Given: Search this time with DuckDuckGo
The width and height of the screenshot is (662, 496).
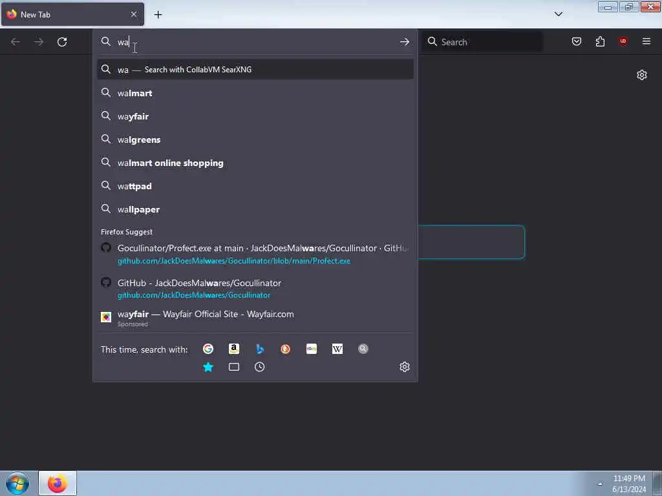Looking at the screenshot, I should 285,349.
